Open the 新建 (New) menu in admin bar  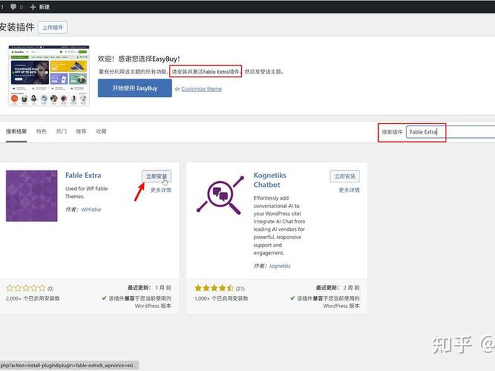point(40,7)
